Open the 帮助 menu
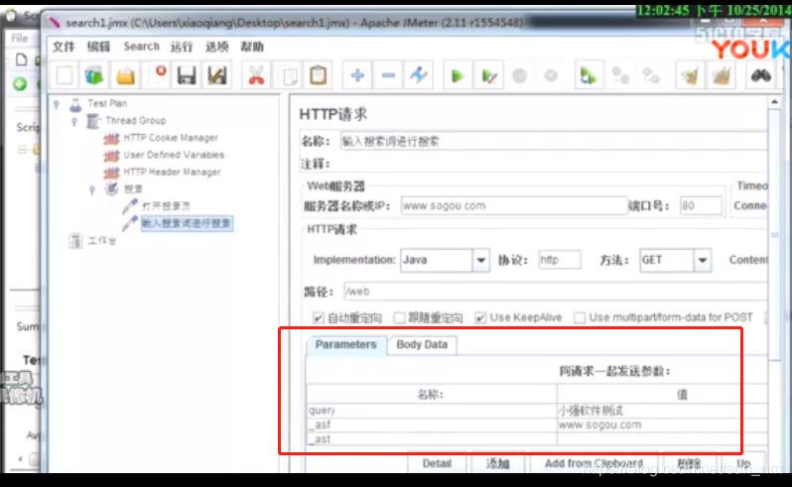Image resolution: width=792 pixels, height=487 pixels. click(x=252, y=47)
